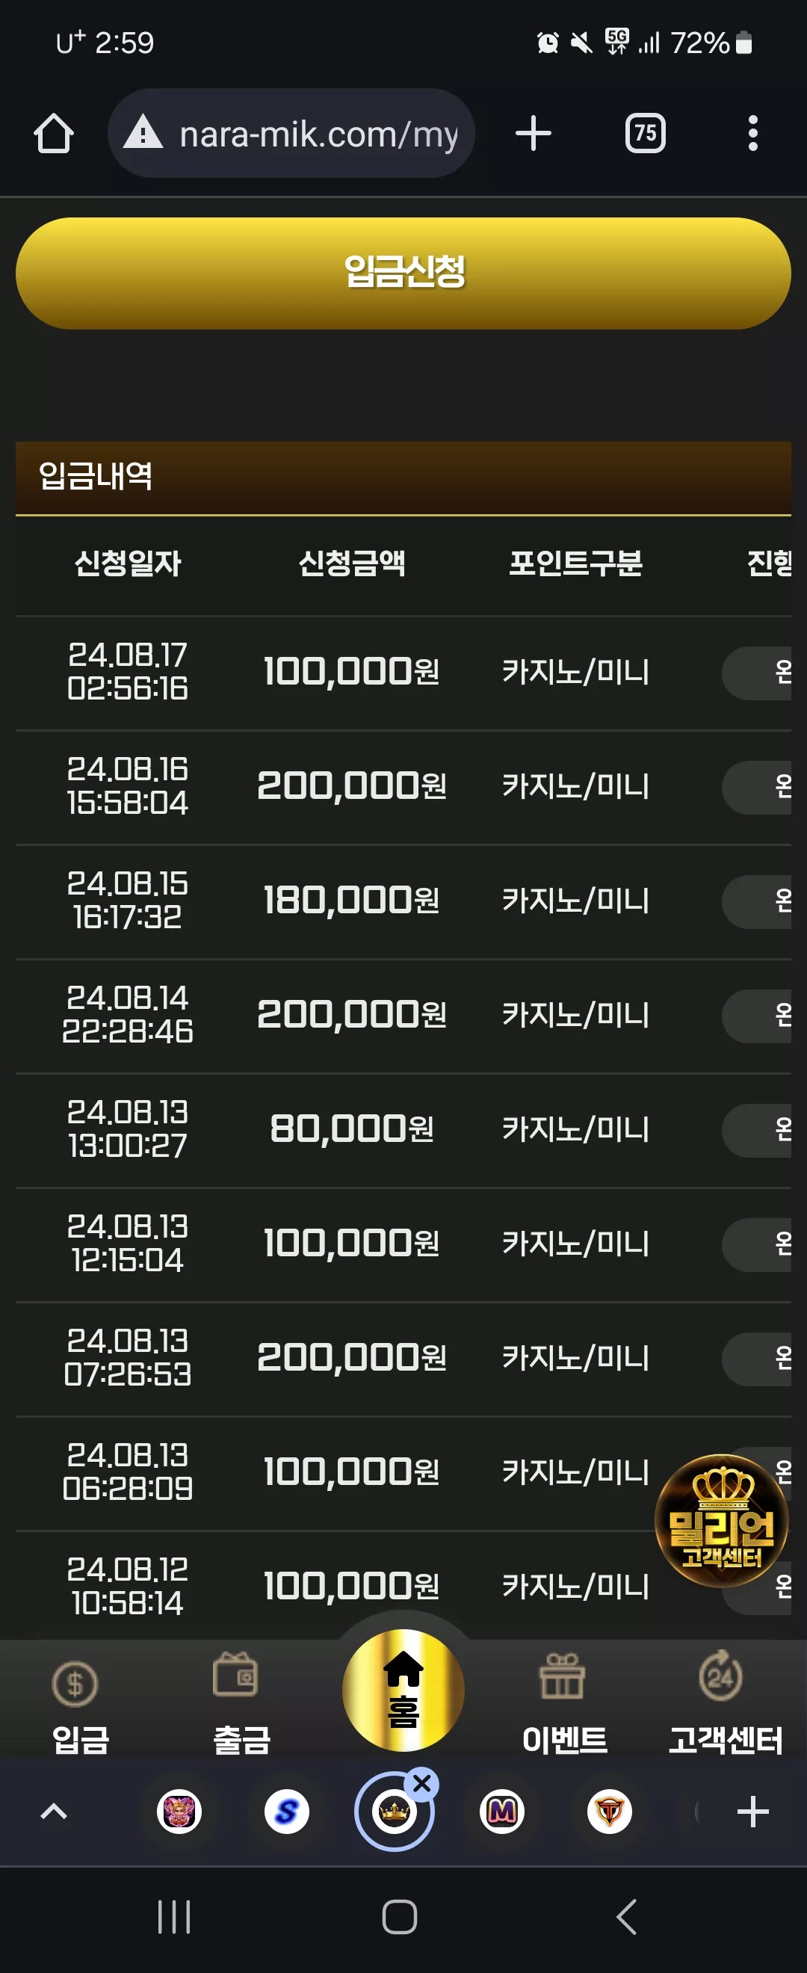The height and width of the screenshot is (1973, 807).
Task: Open the browser three-dot menu
Action: tap(752, 133)
